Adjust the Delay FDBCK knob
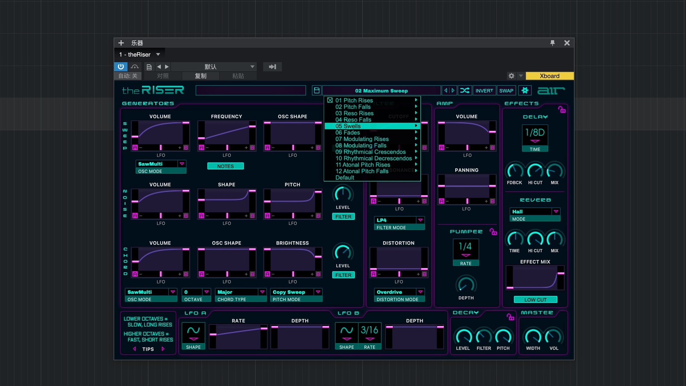 point(514,171)
